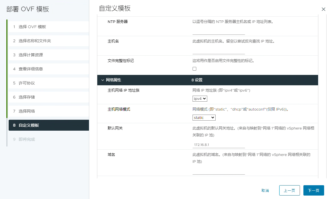
Task: Click the 默认网关 label
Action: [115, 128]
